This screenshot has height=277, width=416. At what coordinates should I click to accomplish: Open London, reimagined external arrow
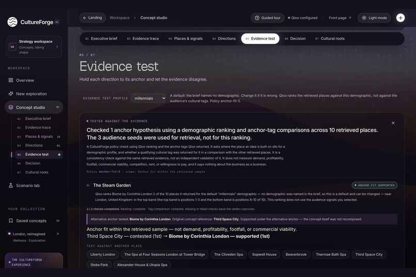tap(58, 234)
